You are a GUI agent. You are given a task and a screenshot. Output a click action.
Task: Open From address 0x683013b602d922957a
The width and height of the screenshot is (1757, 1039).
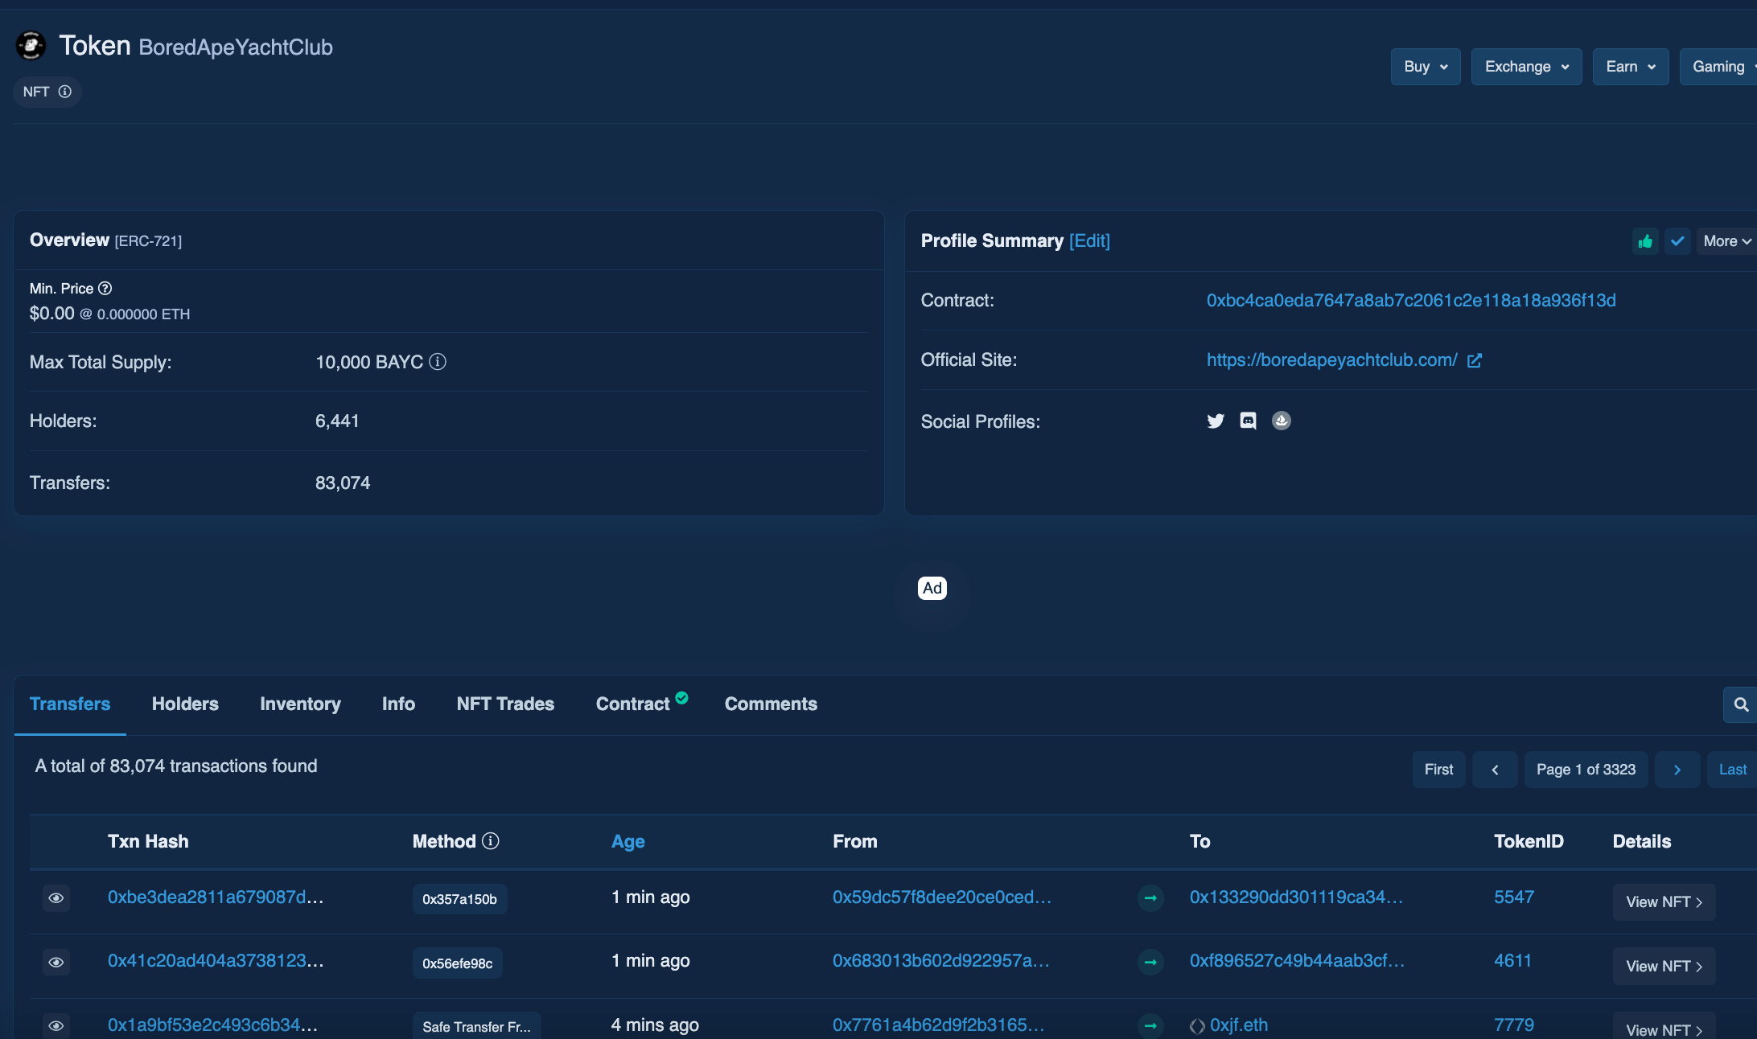tap(941, 960)
